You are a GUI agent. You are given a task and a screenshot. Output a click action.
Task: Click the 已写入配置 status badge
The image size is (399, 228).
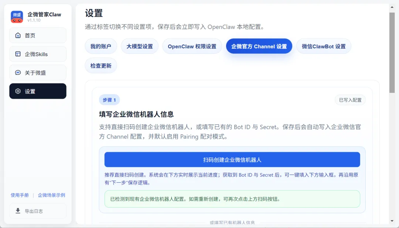(x=350, y=100)
